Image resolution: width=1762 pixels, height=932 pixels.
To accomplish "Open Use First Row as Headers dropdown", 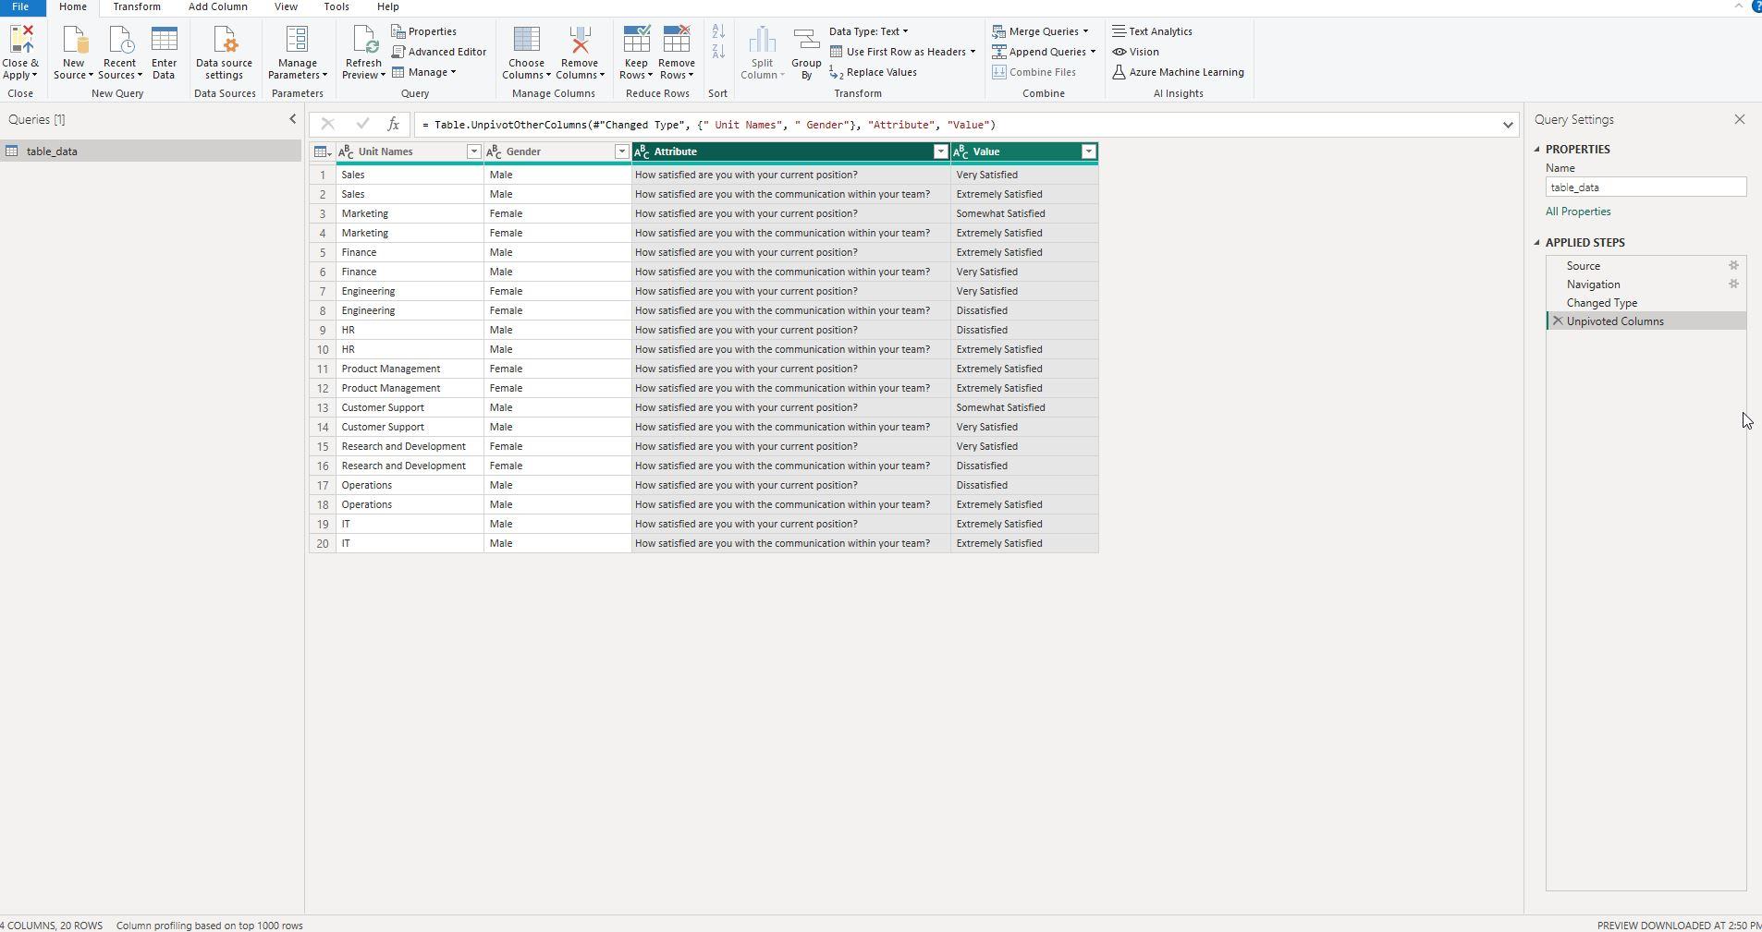I will point(903,52).
